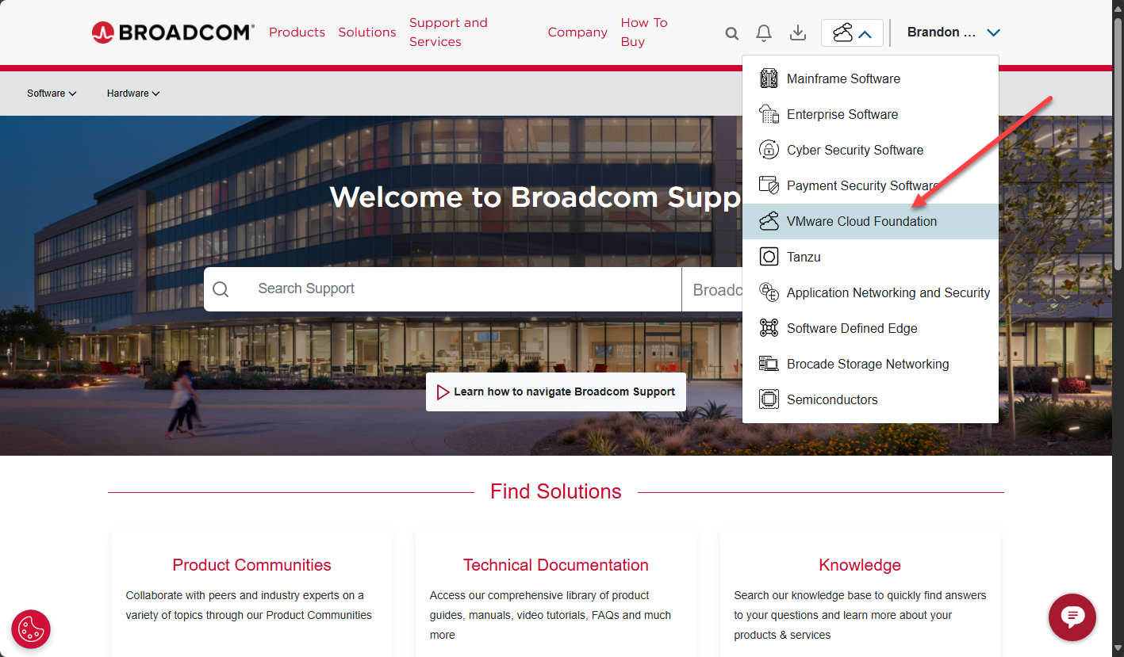This screenshot has height=657, width=1124.
Task: Open the notifications bell icon
Action: click(x=764, y=32)
